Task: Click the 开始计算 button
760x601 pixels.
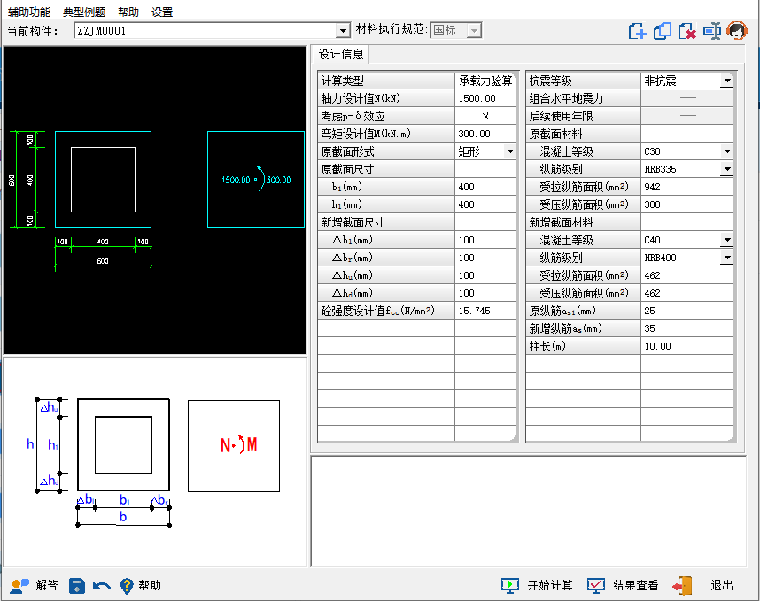Action: tap(538, 585)
